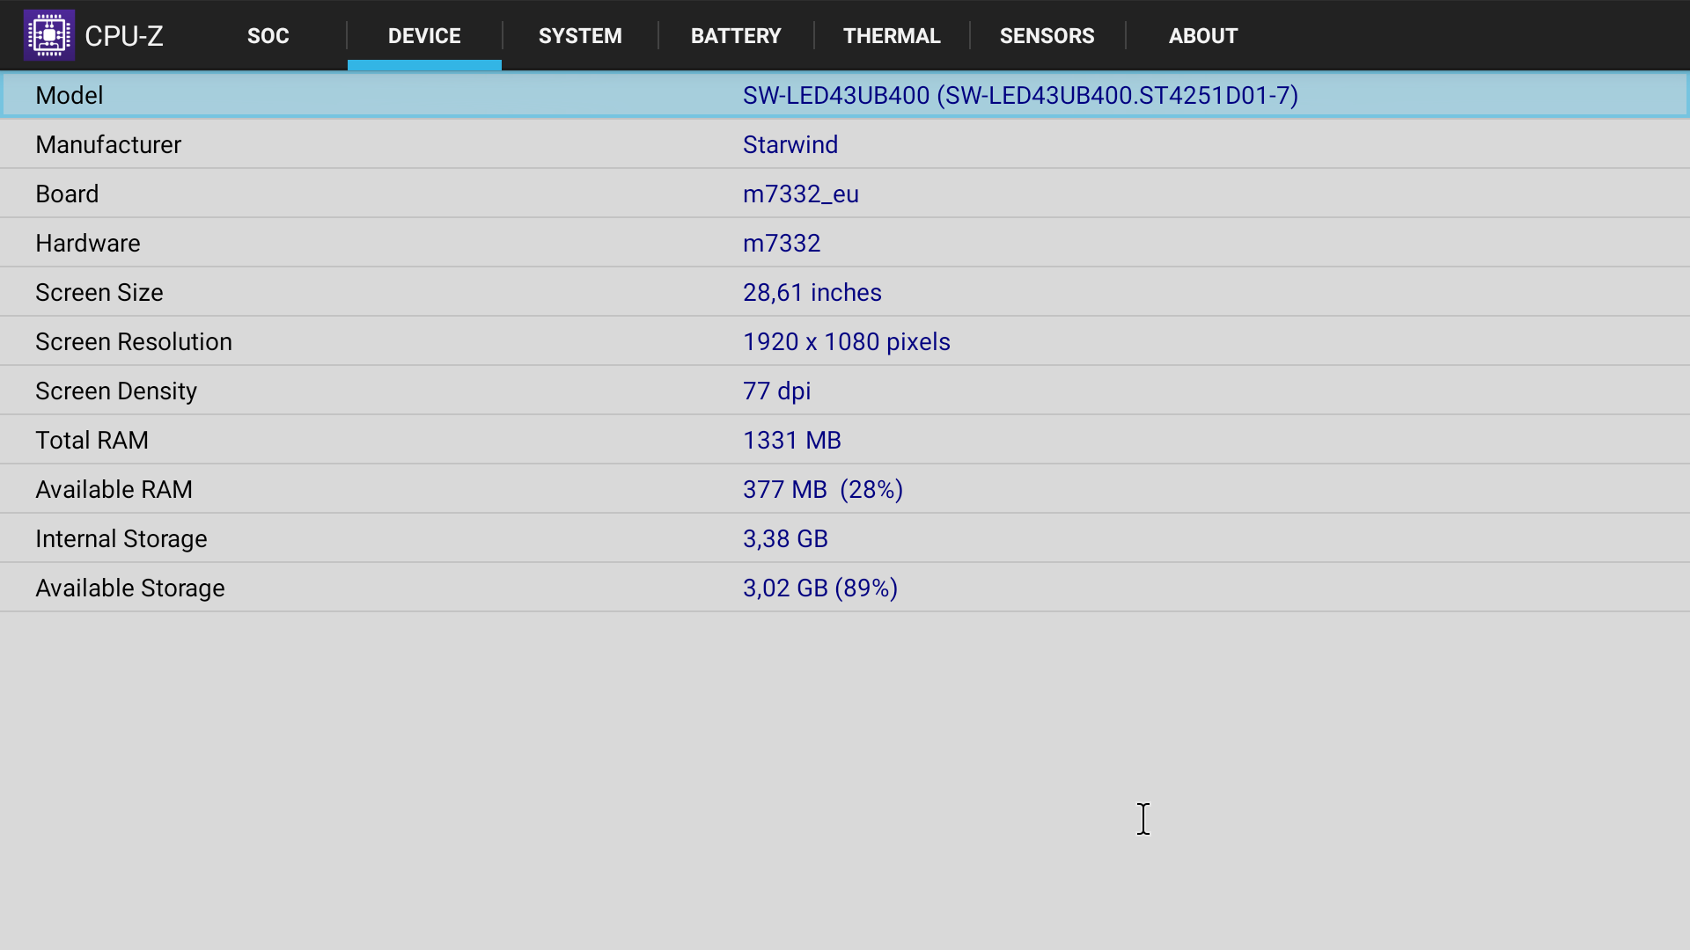Click the m7332 hardware value
The height and width of the screenshot is (950, 1690).
pos(782,243)
